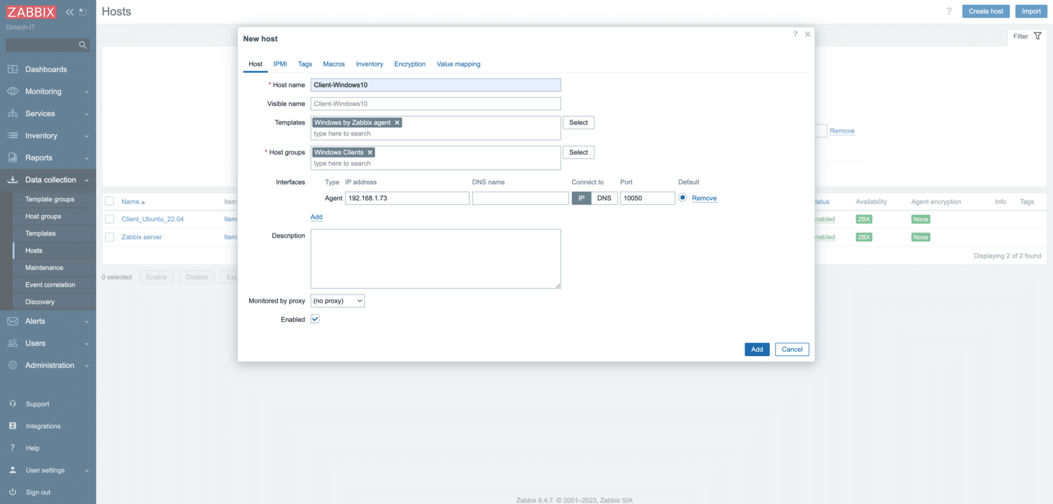The height and width of the screenshot is (504, 1053).
Task: Switch to the Macros tab
Action: [x=334, y=64]
